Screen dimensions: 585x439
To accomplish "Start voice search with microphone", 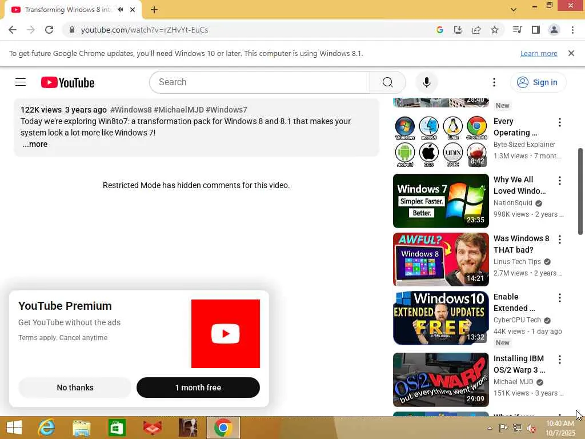I will [426, 82].
